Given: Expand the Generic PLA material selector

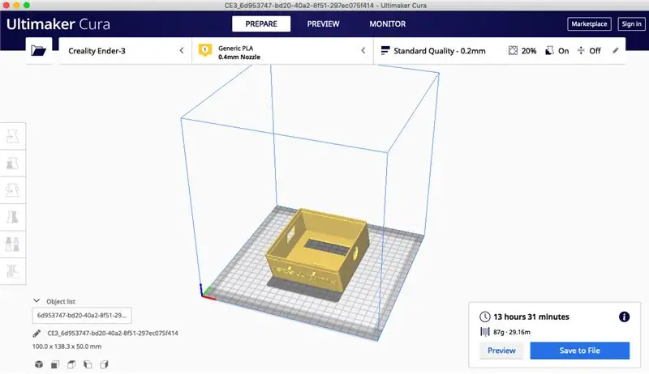Looking at the screenshot, I should click(x=282, y=51).
